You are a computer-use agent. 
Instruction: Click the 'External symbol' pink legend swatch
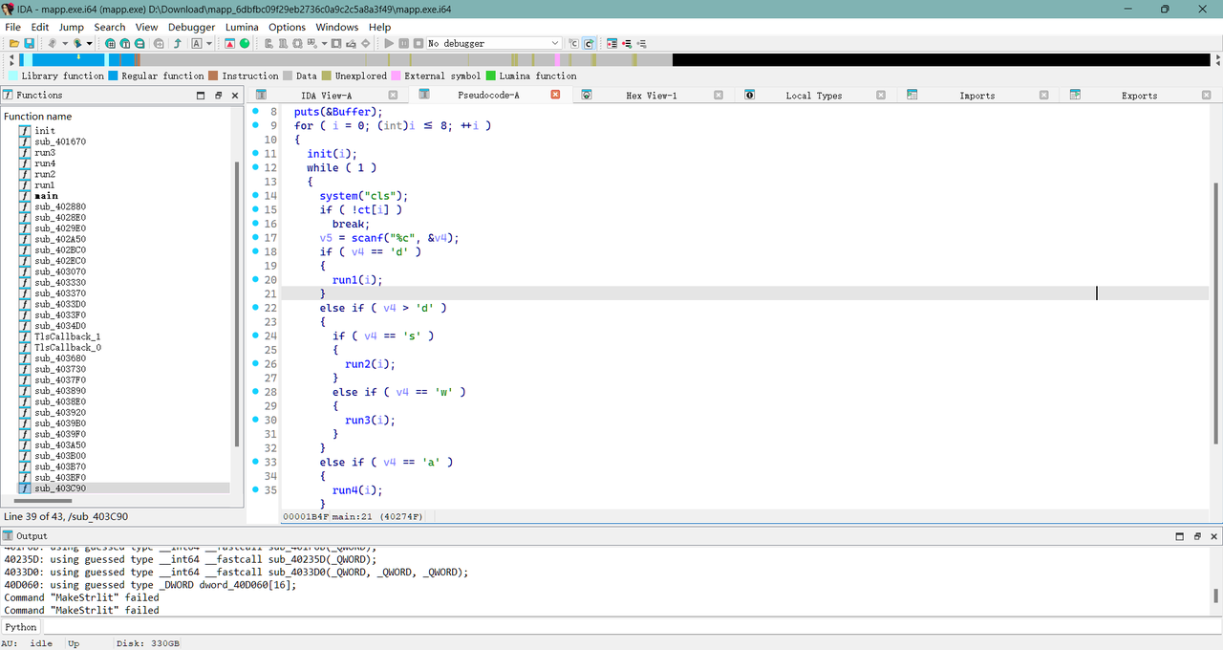coord(396,76)
